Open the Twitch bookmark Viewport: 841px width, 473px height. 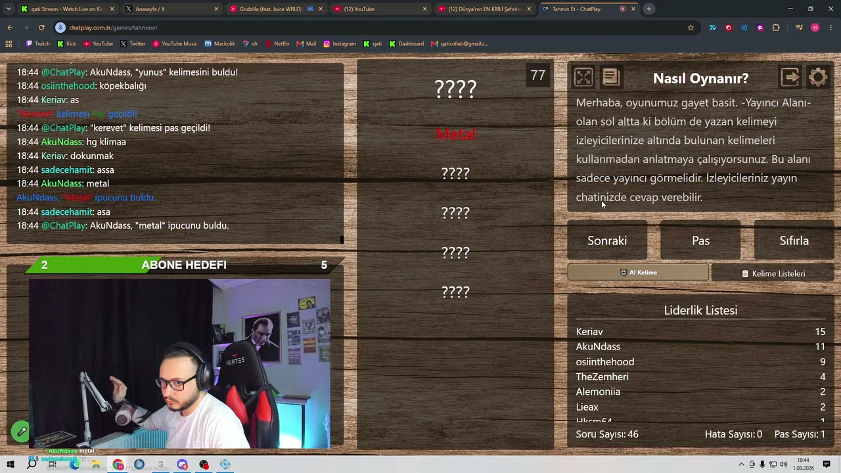click(37, 44)
